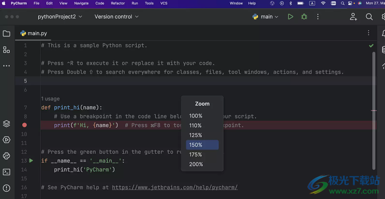Click the menu bar date and time
Viewport: 385px width, 199px height.
click(375, 3)
